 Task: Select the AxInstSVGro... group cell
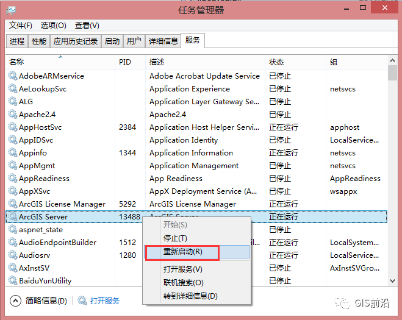tap(354, 268)
